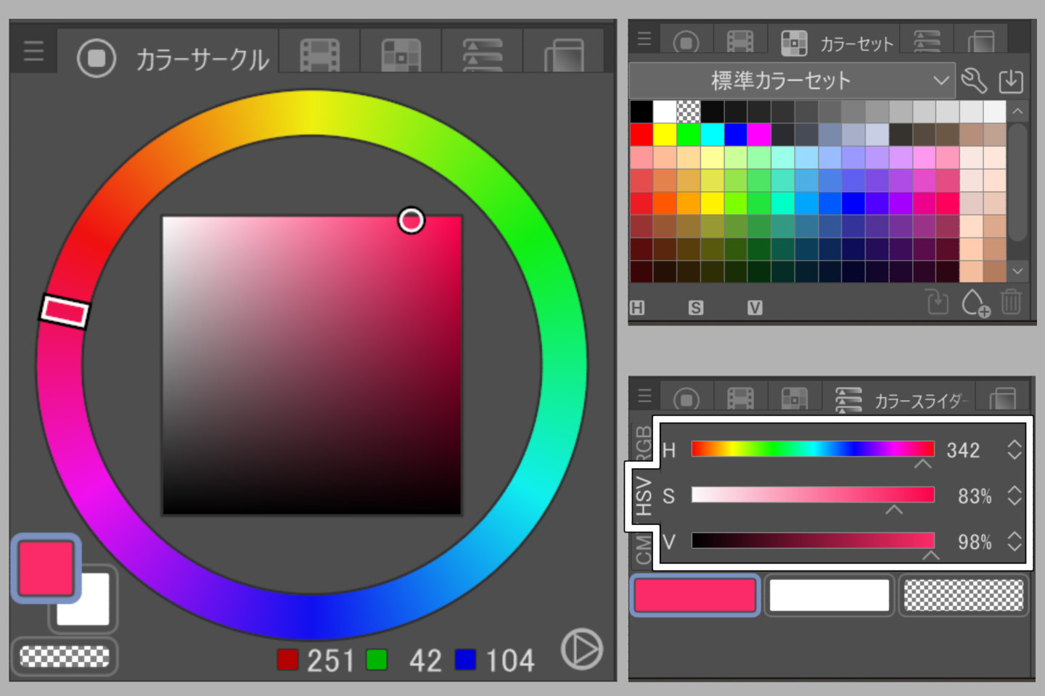This screenshot has height=696, width=1045.
Task: Click the replace color icon in color set
Action: tap(938, 302)
